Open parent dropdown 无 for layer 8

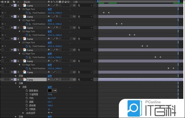tap(85, 80)
